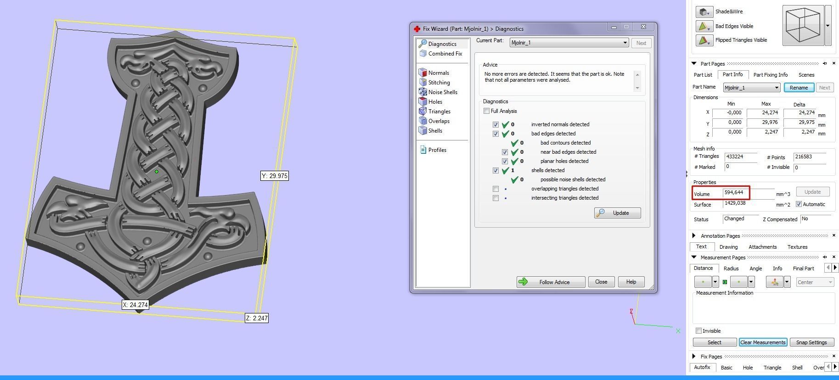Switch to the Drawing annotation tab
This screenshot has height=380, width=839.
click(728, 247)
